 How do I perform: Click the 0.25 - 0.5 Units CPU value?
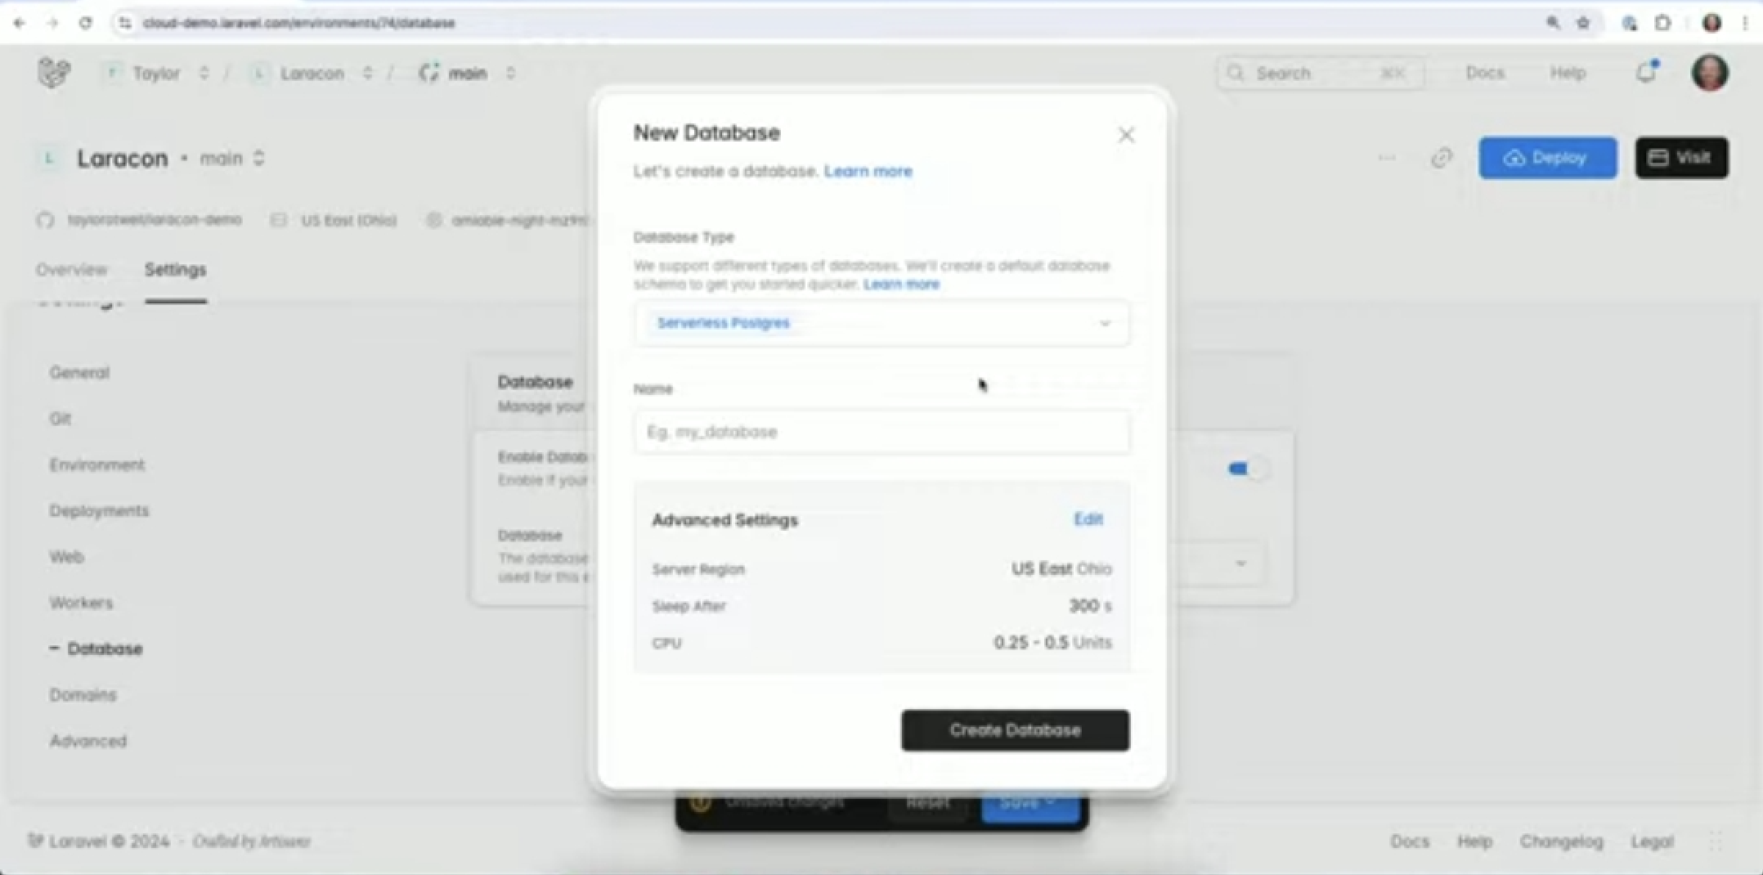tap(1052, 643)
